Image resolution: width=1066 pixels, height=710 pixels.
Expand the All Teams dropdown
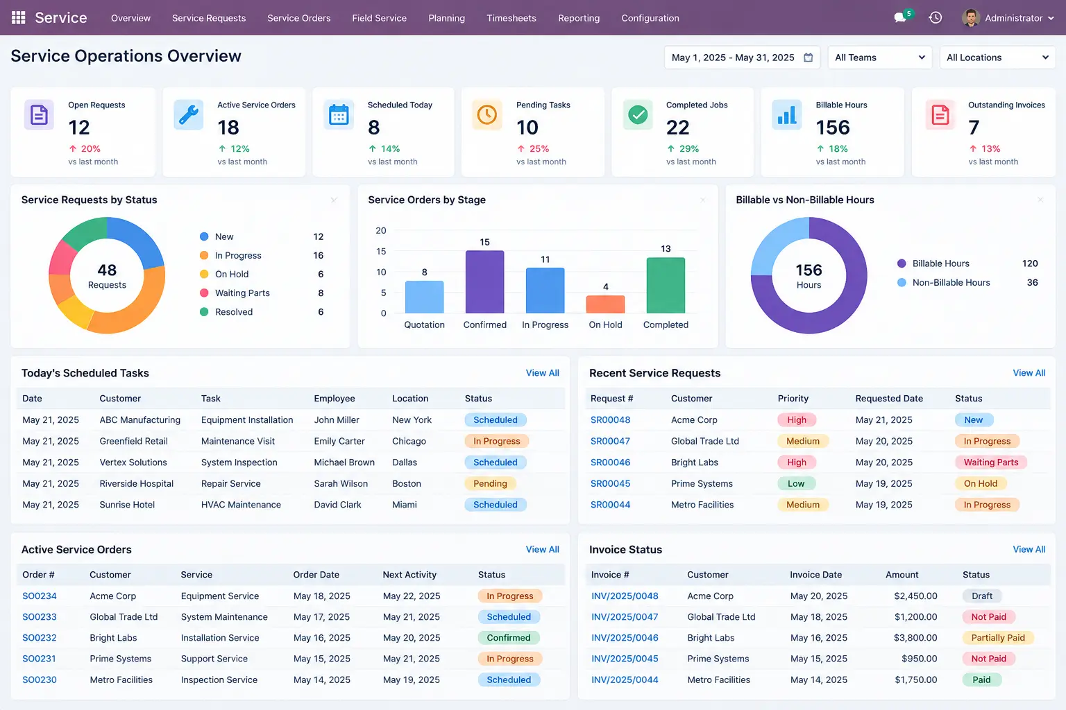(880, 58)
